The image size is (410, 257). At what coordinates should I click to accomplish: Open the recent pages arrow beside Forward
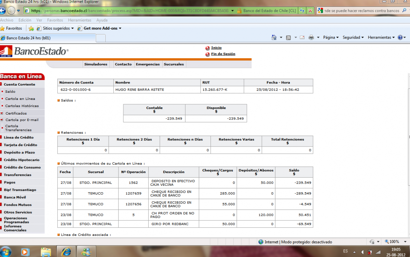coord(18,11)
